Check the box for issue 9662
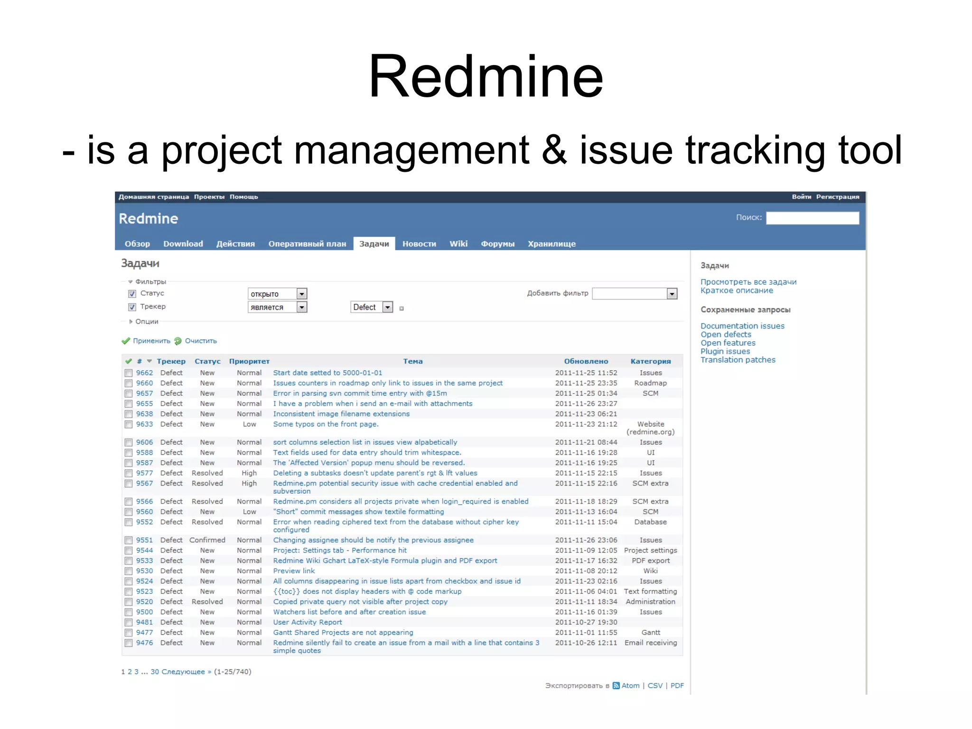 129,373
